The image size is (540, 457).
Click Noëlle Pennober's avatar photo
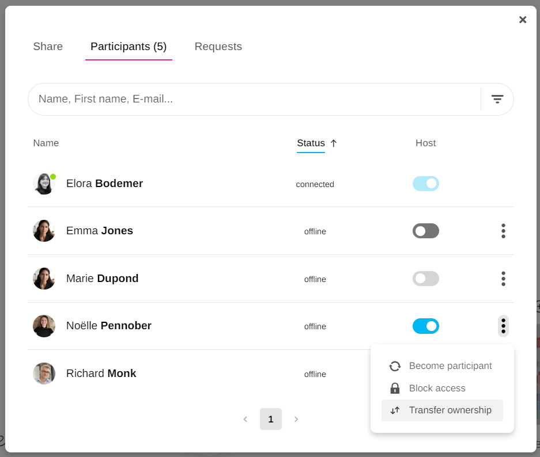point(44,326)
